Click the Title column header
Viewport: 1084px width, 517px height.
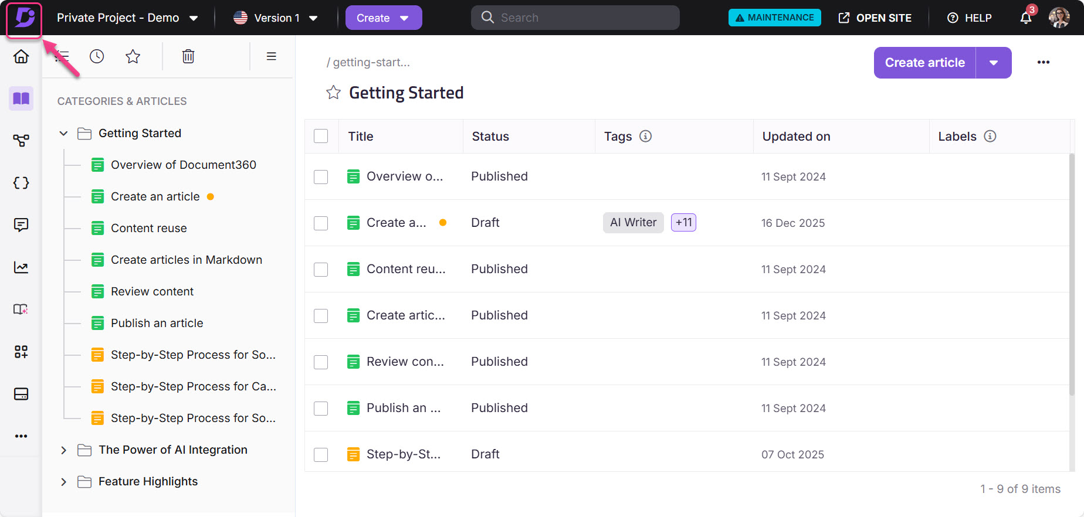(361, 137)
